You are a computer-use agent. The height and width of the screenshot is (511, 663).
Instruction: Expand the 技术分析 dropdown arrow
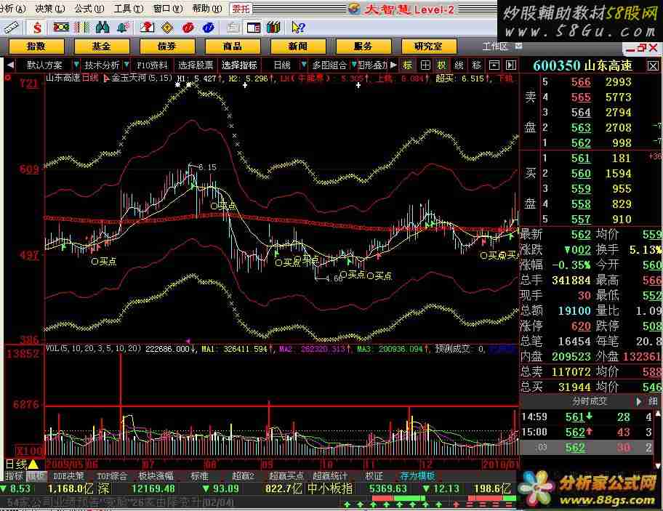[x=126, y=65]
